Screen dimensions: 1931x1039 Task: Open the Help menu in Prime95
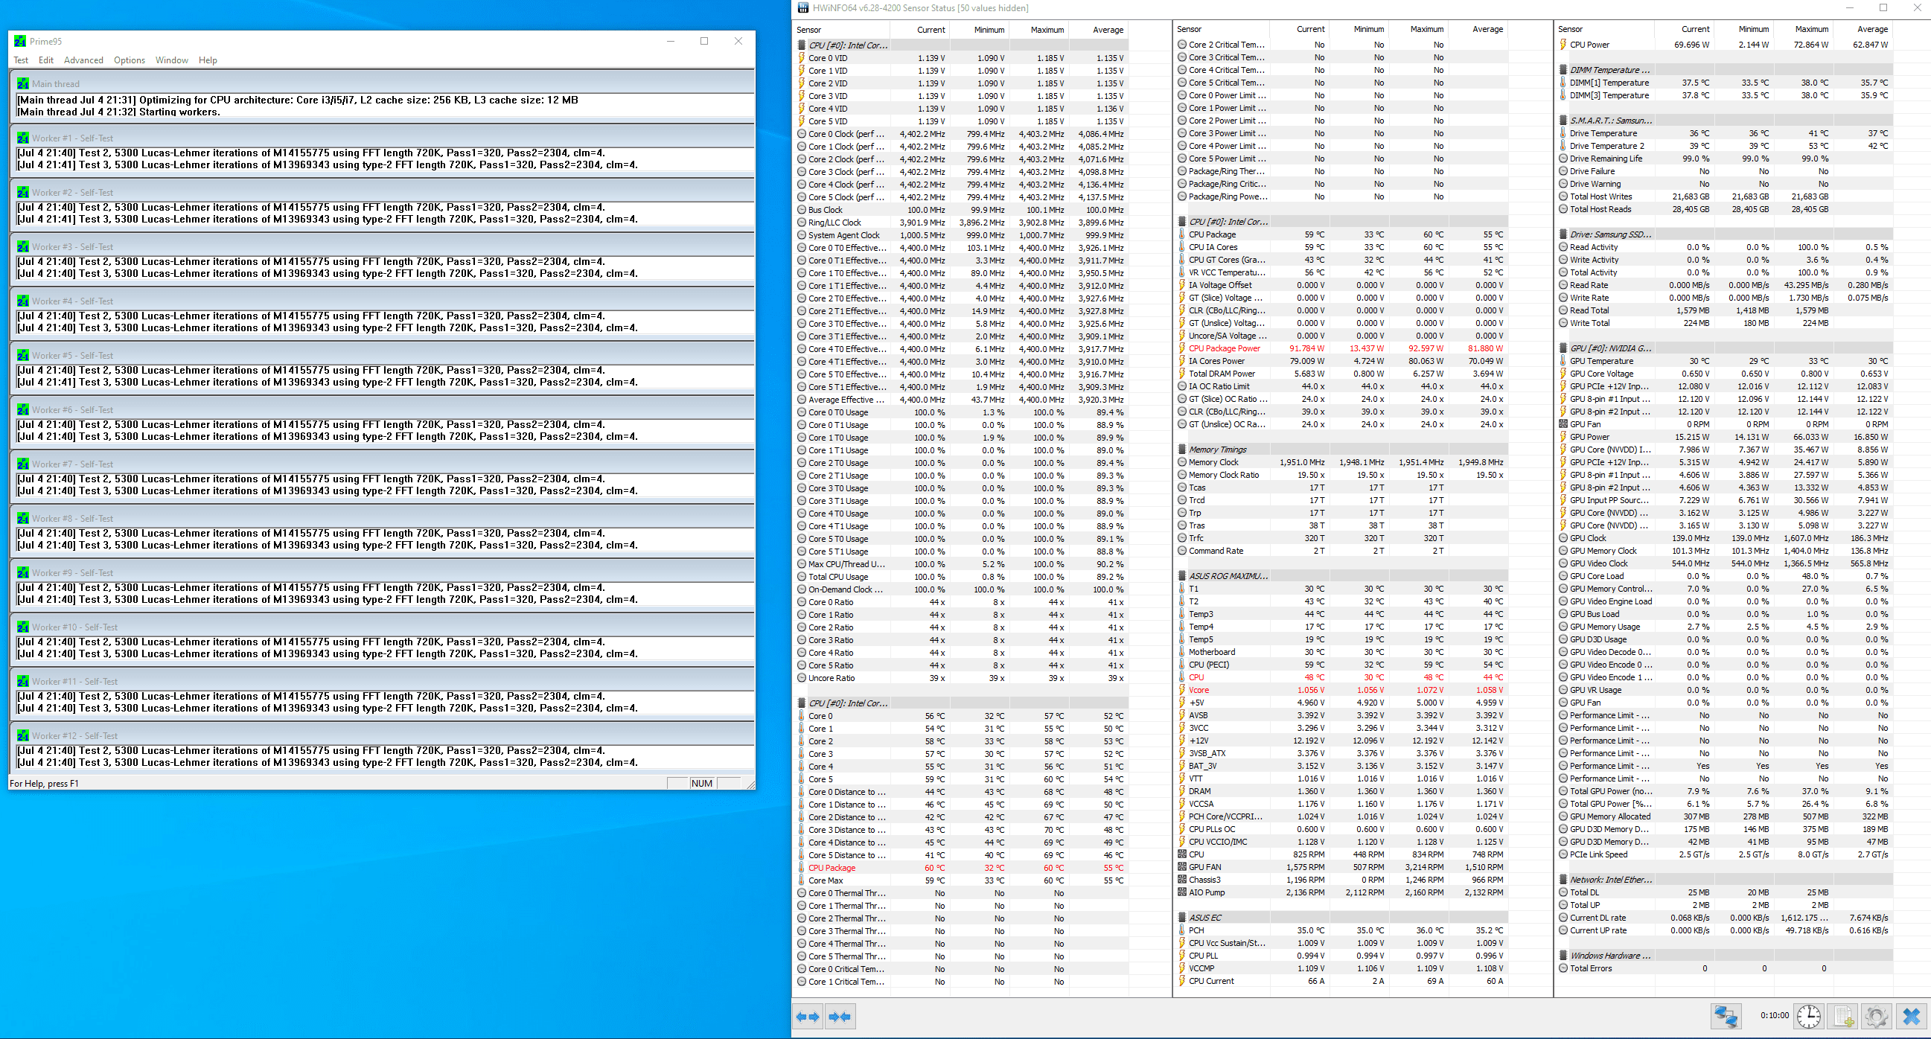[x=208, y=60]
